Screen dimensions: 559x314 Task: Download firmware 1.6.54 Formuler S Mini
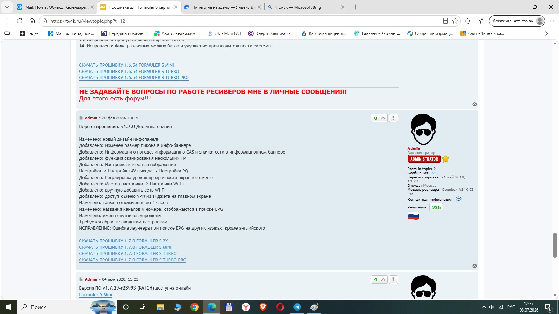pos(126,65)
